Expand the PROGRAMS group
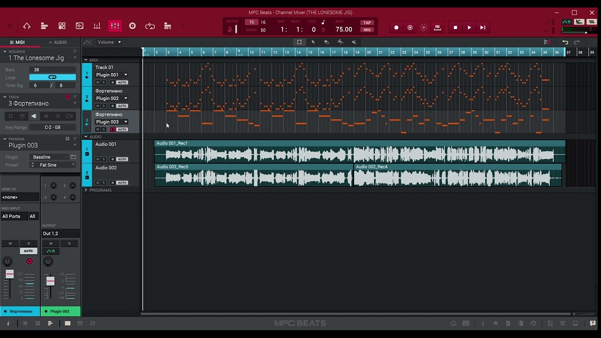Viewport: 601px width, 338px height. click(x=86, y=190)
